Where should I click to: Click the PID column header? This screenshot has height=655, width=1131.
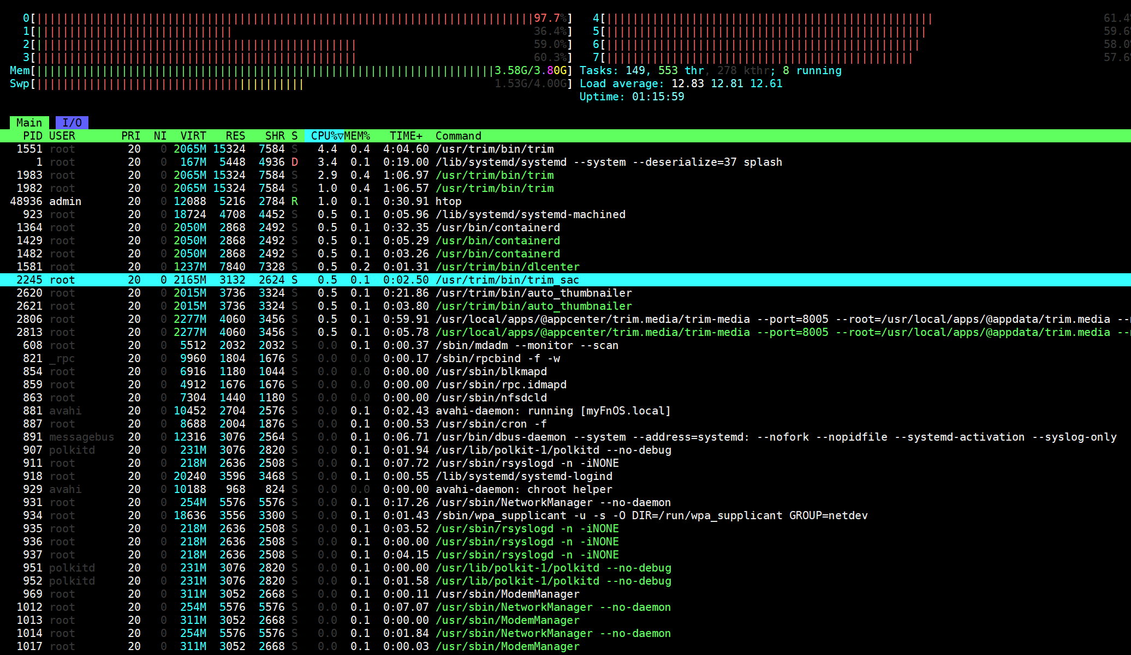[x=32, y=136]
